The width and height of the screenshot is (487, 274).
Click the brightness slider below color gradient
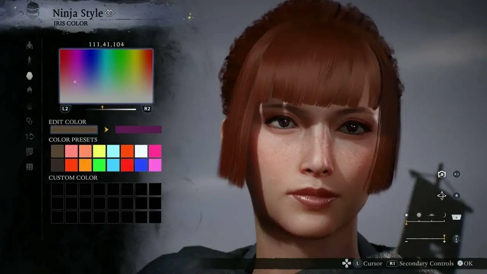click(110, 109)
